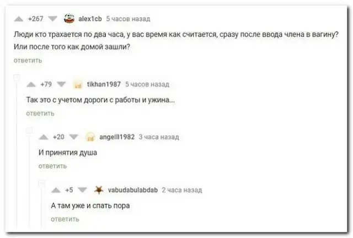Click "ответить" under alex1cb's comment
Viewport: 353px width, 238px height.
click(28, 61)
